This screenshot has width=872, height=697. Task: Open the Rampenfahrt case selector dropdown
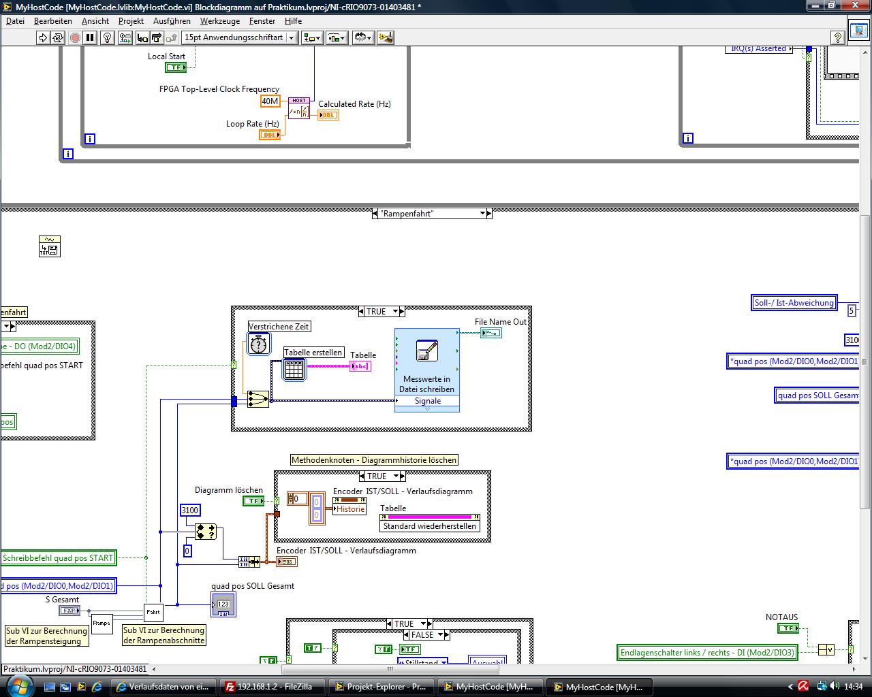tap(482, 214)
